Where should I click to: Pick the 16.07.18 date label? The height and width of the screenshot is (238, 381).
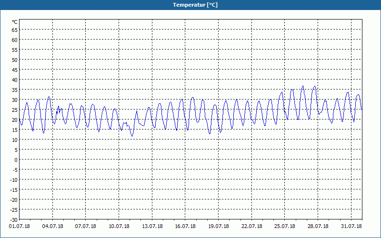tap(185, 226)
